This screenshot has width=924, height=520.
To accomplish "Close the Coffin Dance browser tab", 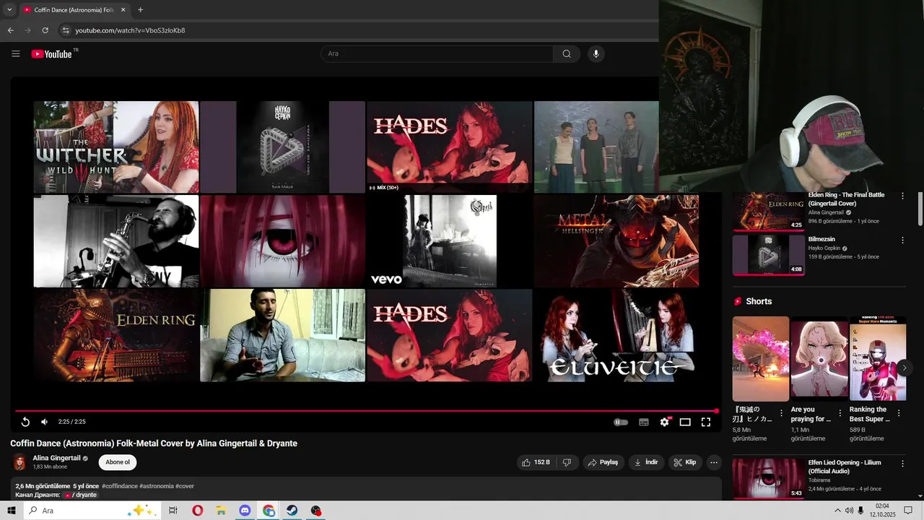I will pos(123,10).
